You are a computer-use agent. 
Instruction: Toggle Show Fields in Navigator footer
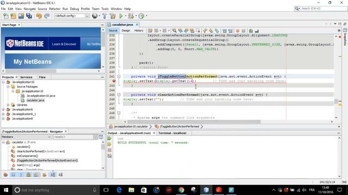pyautogui.click(x=13, y=174)
